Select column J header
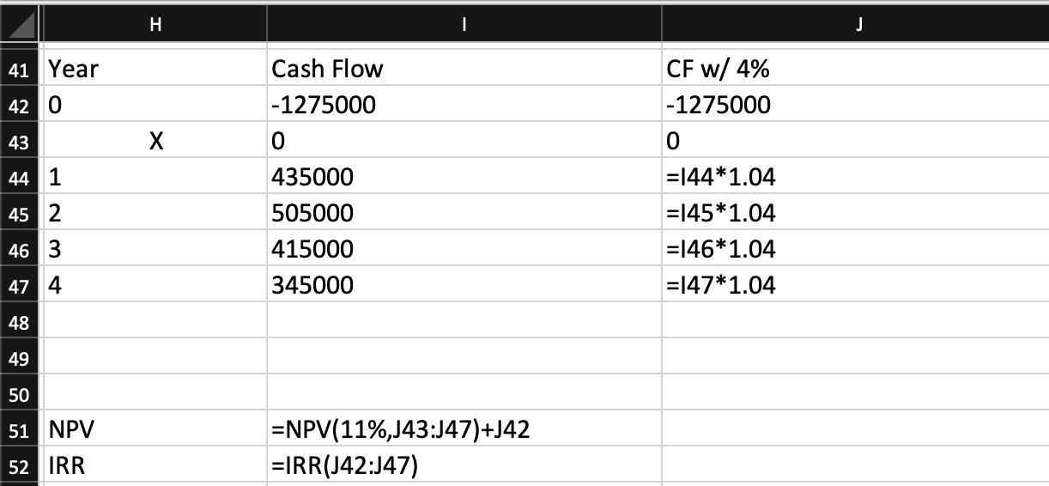This screenshot has height=486, width=1049. [856, 25]
